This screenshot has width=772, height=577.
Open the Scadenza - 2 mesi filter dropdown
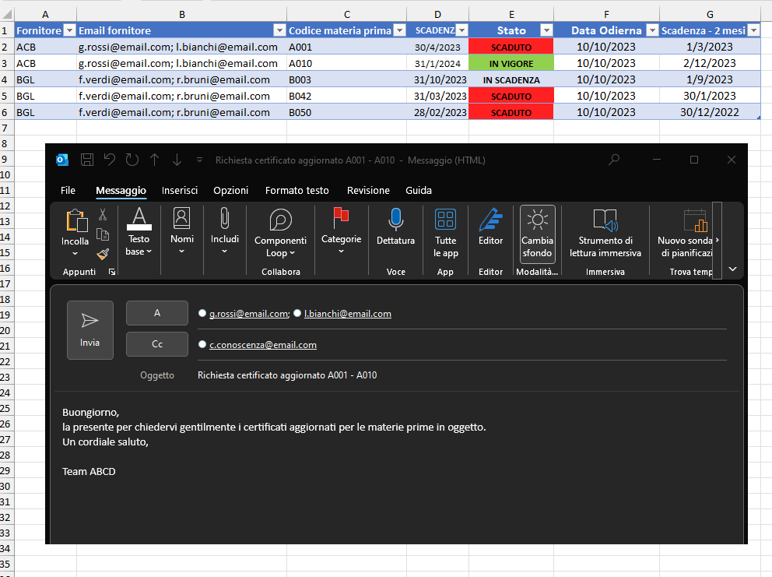(754, 30)
